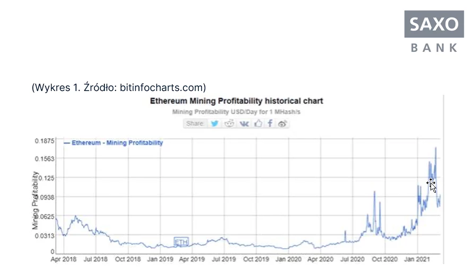Share chart on Twitter
The height and width of the screenshot is (272, 474).
click(215, 124)
